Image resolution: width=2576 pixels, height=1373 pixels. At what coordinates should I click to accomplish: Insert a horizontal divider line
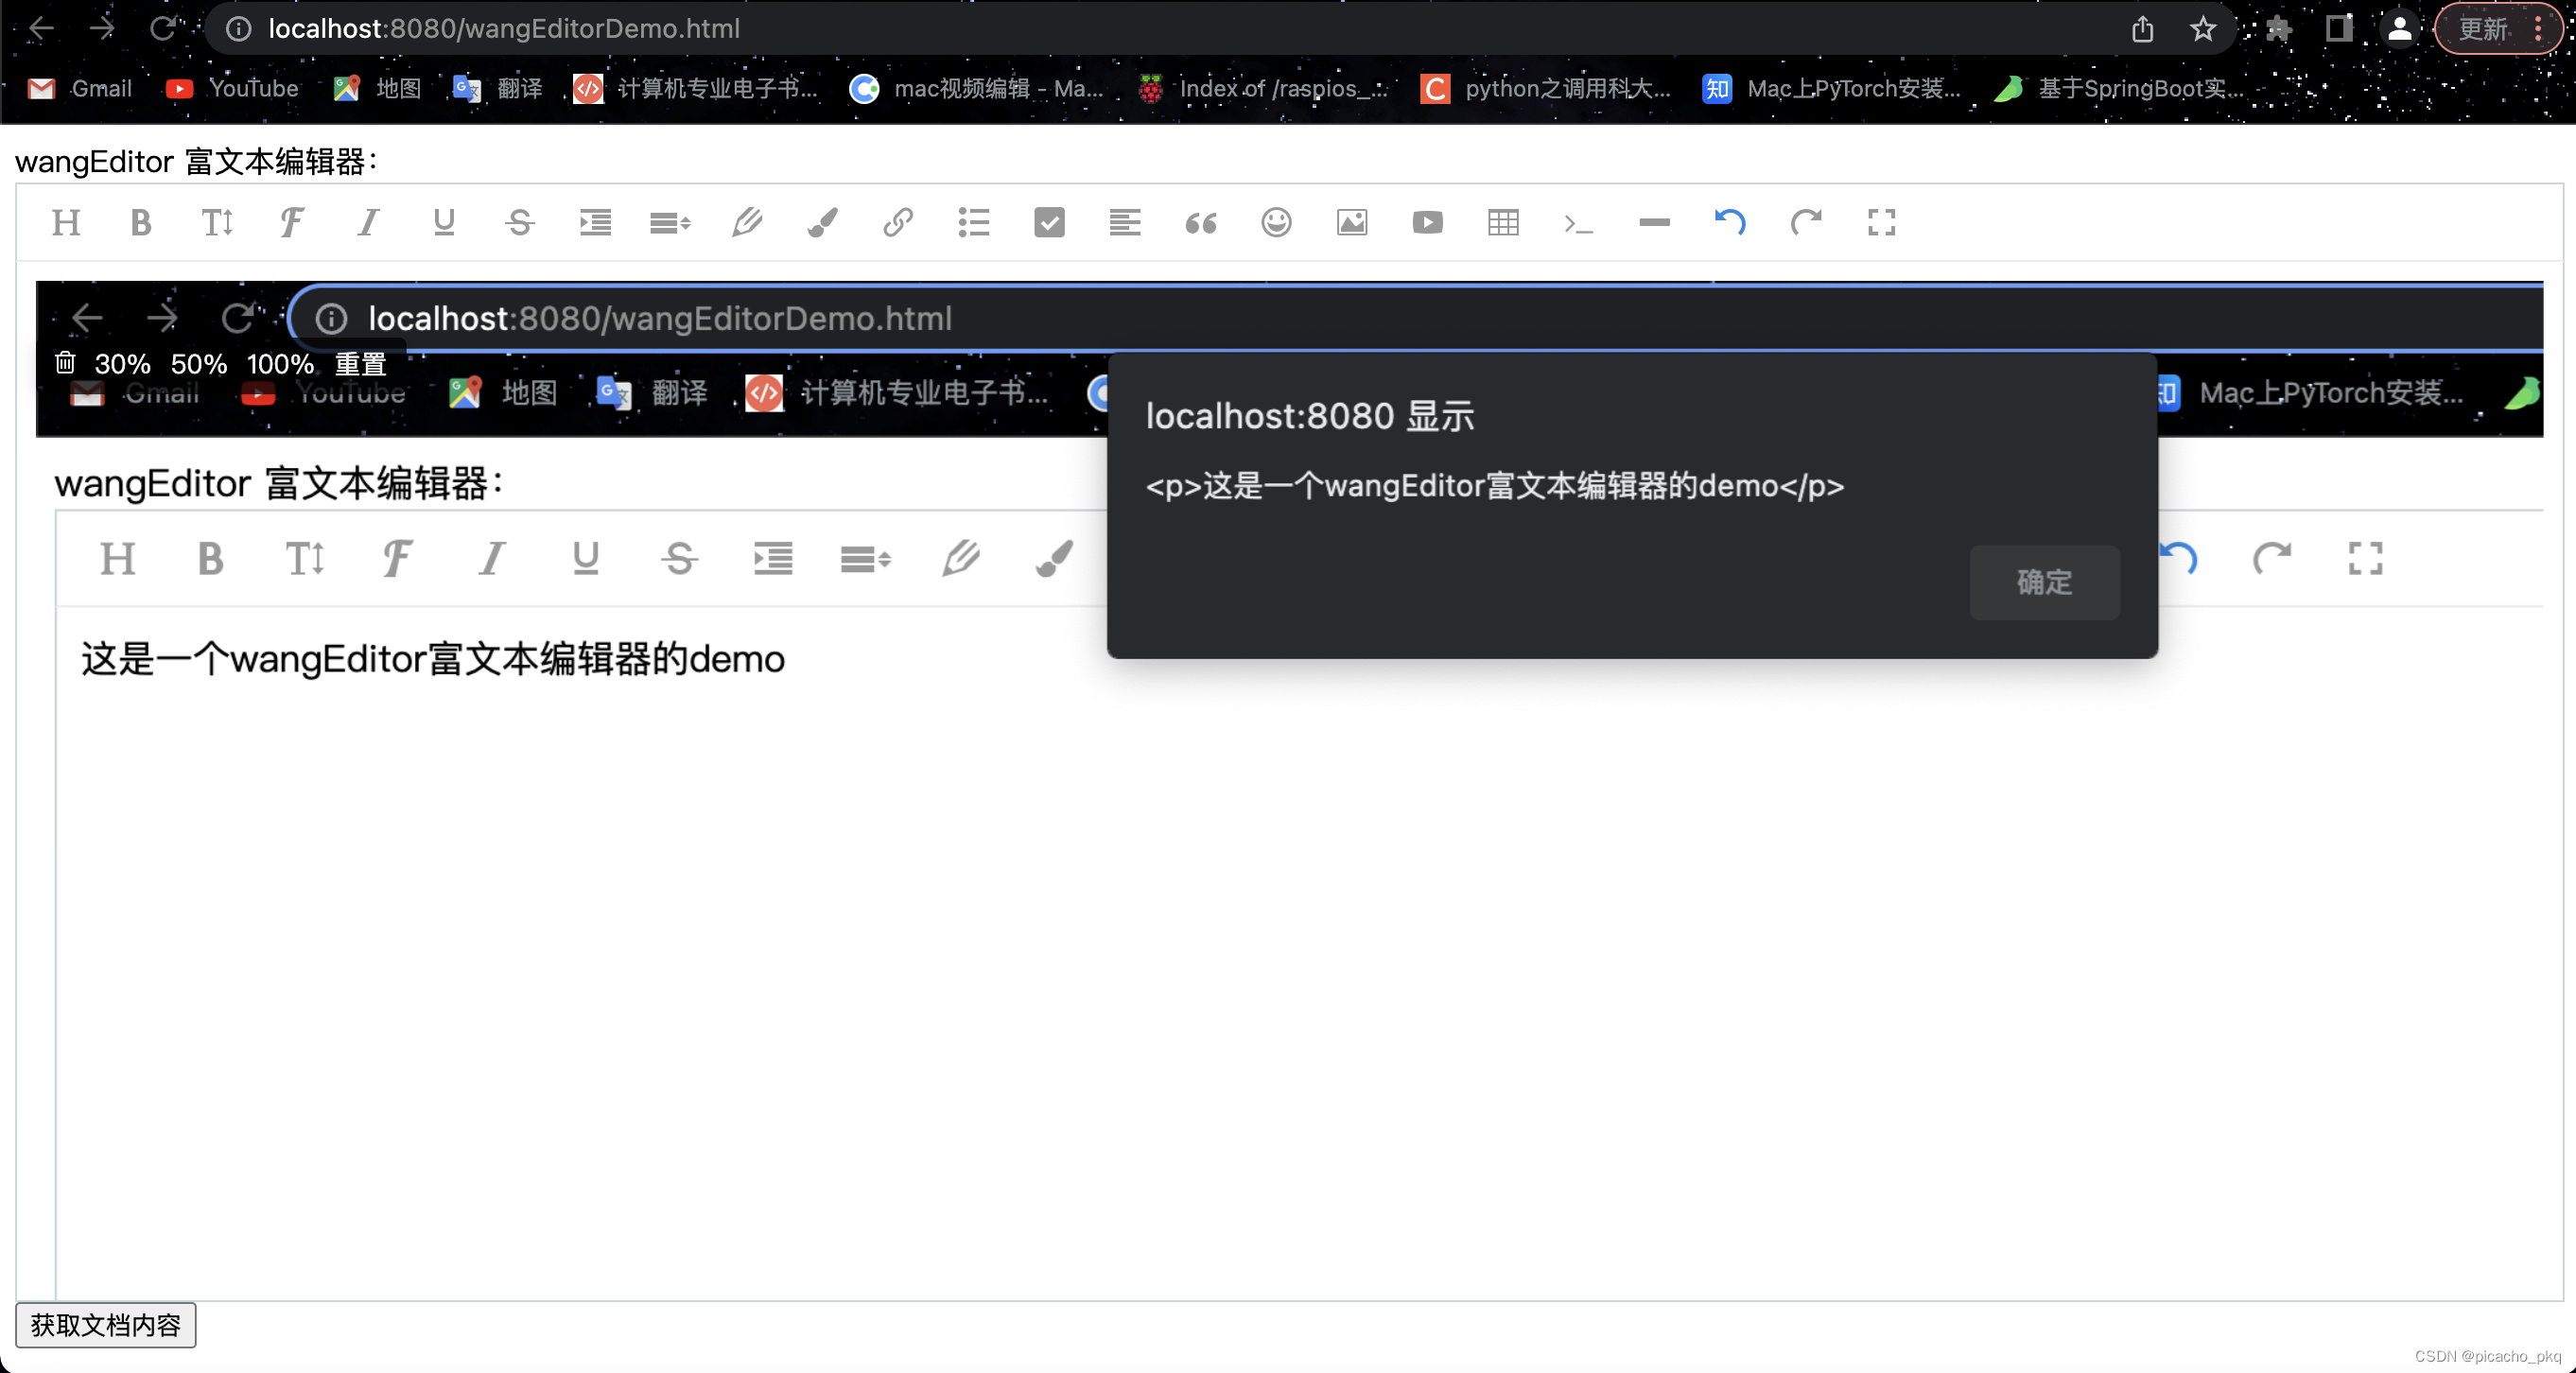point(1654,222)
